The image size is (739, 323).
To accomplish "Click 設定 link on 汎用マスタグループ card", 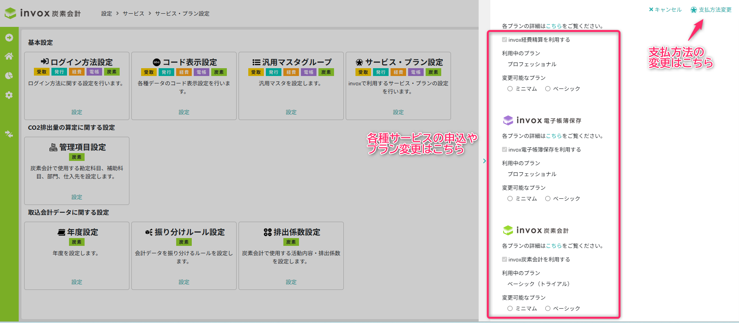I will click(291, 112).
